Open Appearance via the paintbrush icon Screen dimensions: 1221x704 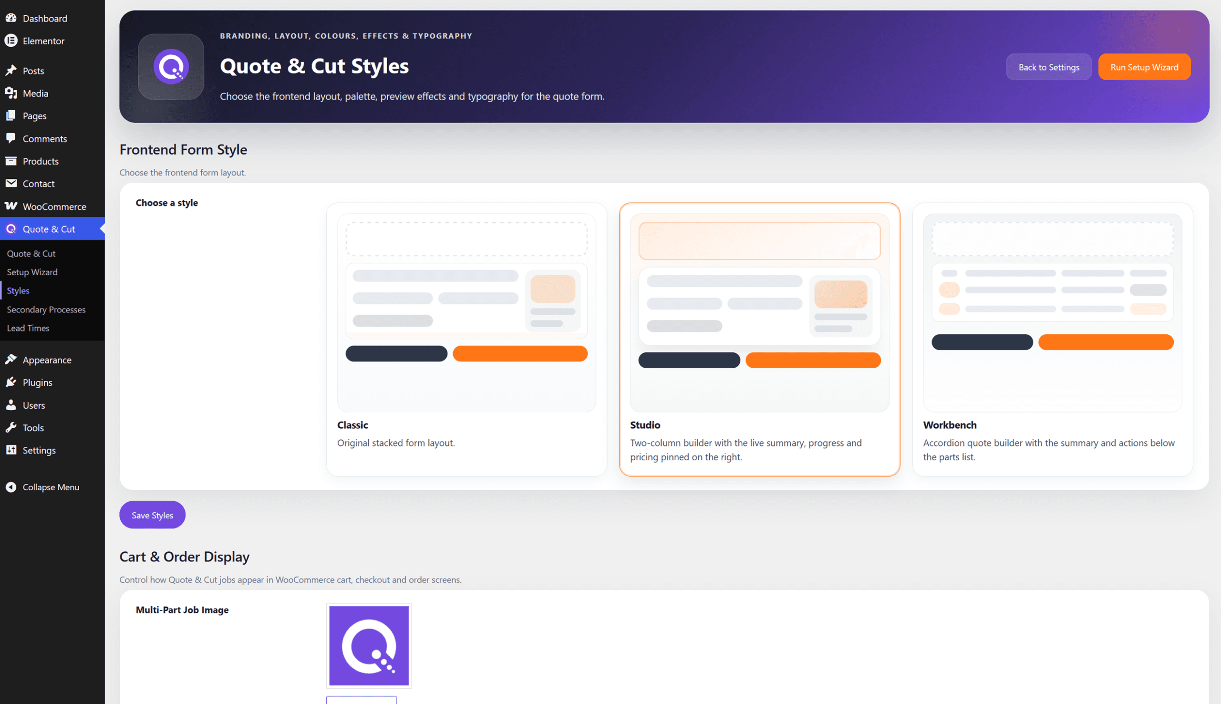(11, 360)
